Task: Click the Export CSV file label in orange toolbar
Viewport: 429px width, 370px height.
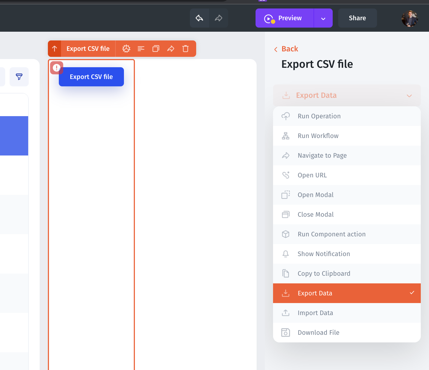Action: click(88, 49)
